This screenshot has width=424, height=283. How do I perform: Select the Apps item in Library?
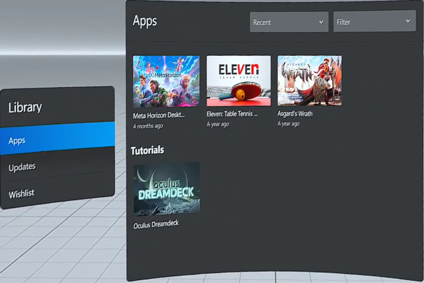(x=57, y=138)
